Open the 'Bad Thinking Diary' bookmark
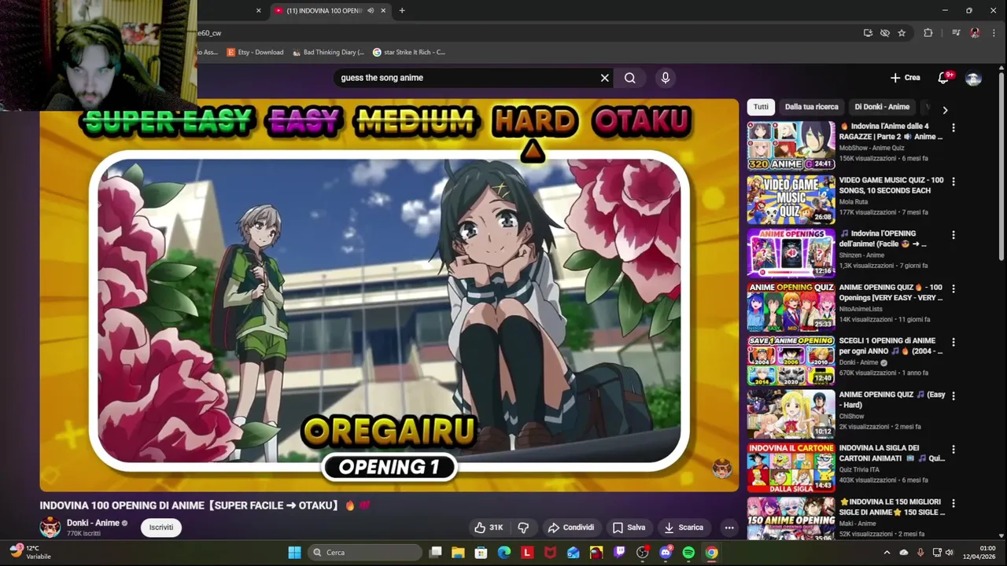The width and height of the screenshot is (1007, 566). click(328, 53)
